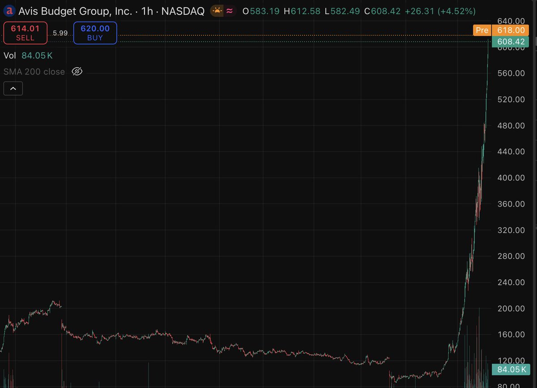Click the SELL button at 614.01

(x=25, y=34)
